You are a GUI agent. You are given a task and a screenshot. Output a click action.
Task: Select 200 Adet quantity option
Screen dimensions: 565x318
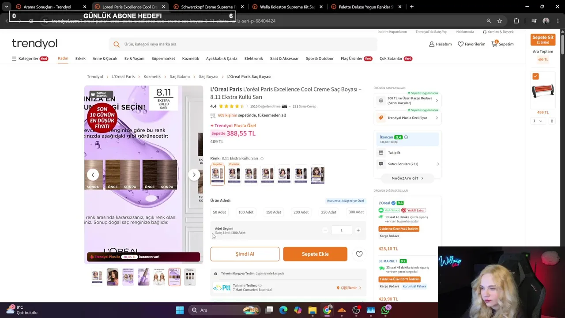[301, 212]
